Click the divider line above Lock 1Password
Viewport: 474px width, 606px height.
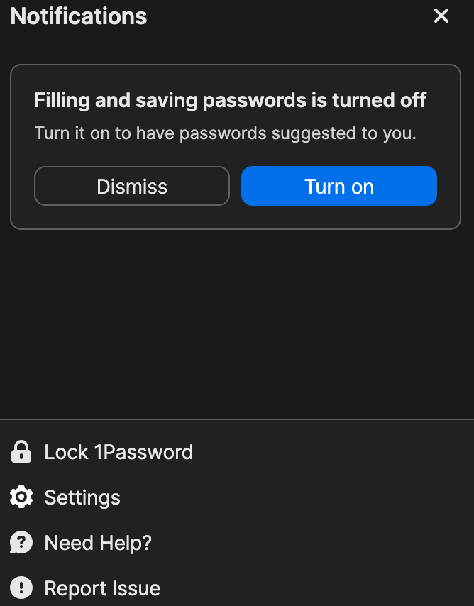coord(236,419)
